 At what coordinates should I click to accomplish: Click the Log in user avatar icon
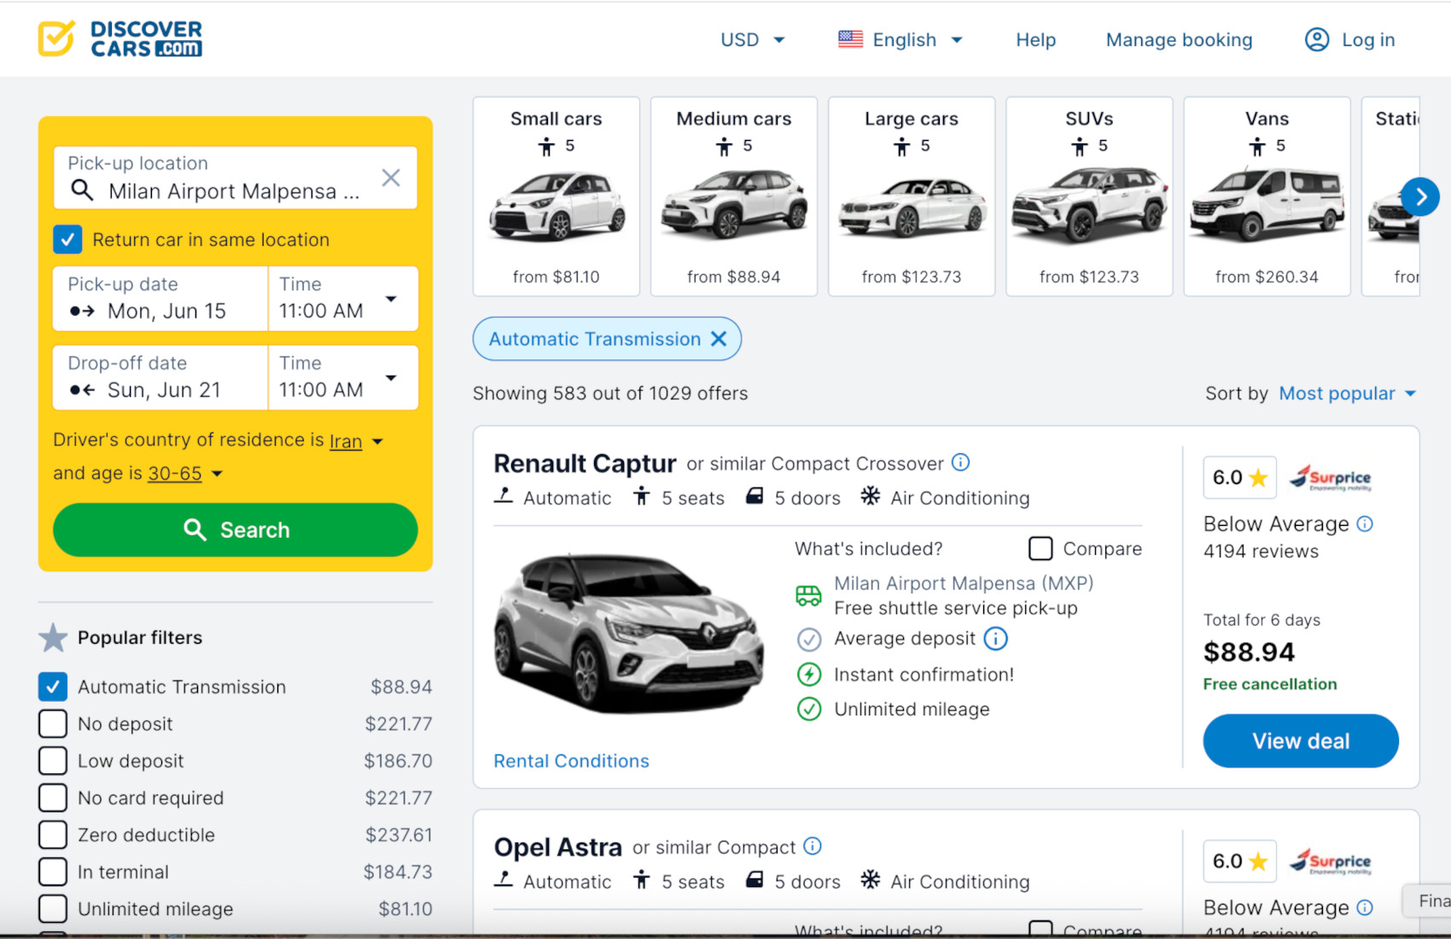tap(1317, 39)
